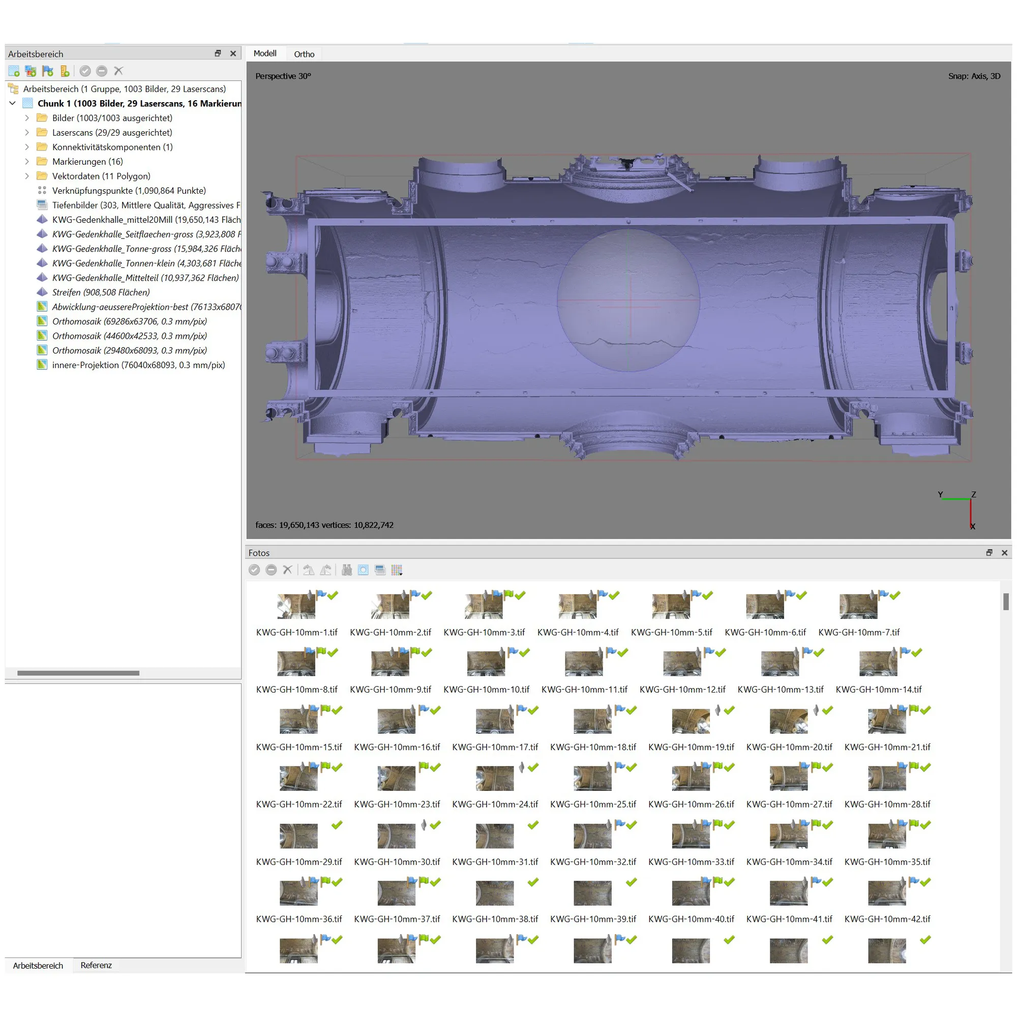Viewport: 1017px width, 1017px height.
Task: Click the Rotate right icon in Fotos toolbar
Action: pos(326,570)
